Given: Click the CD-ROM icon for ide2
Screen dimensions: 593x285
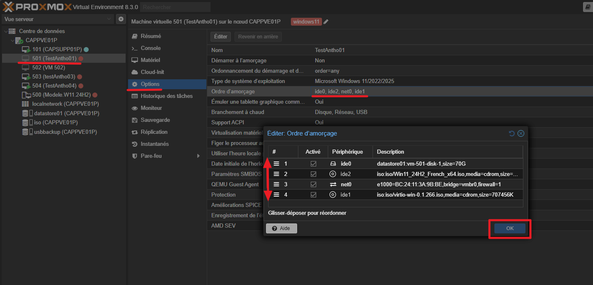Looking at the screenshot, I should click(x=333, y=174).
